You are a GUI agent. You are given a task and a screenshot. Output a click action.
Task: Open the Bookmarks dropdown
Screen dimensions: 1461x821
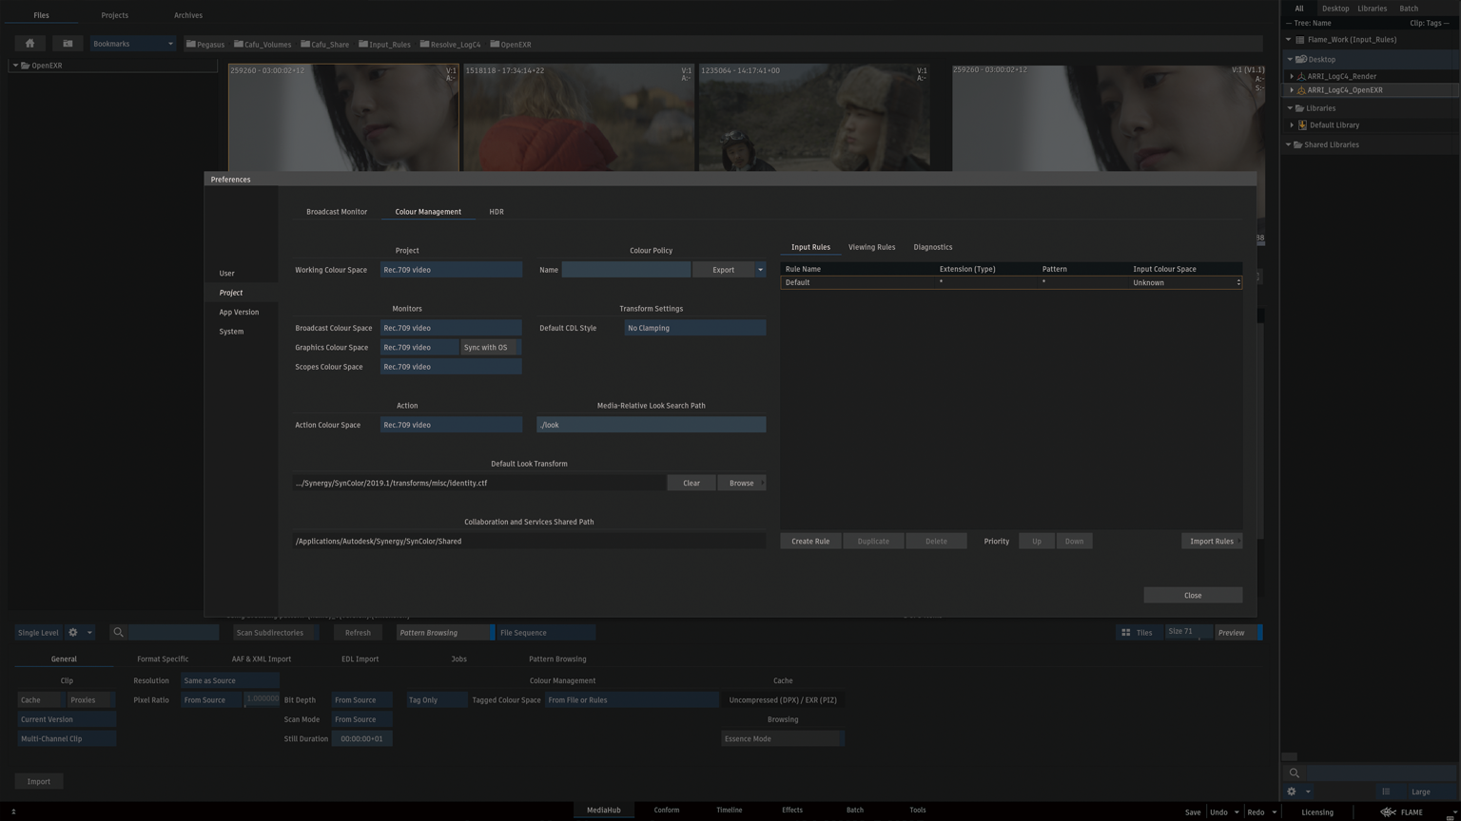(x=132, y=44)
